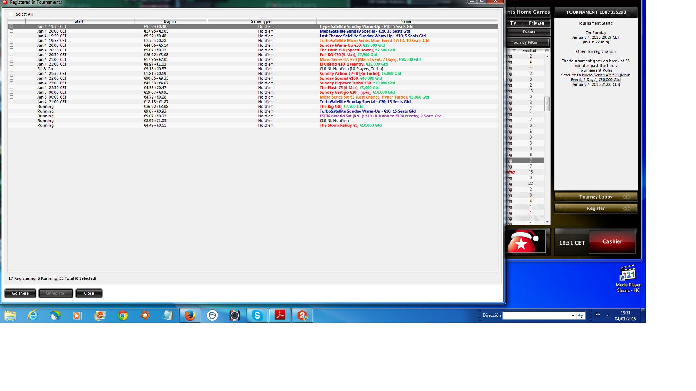Open Media Player Classic desktop shortcut
Image resolution: width=696 pixels, height=391 pixels.
(x=628, y=279)
